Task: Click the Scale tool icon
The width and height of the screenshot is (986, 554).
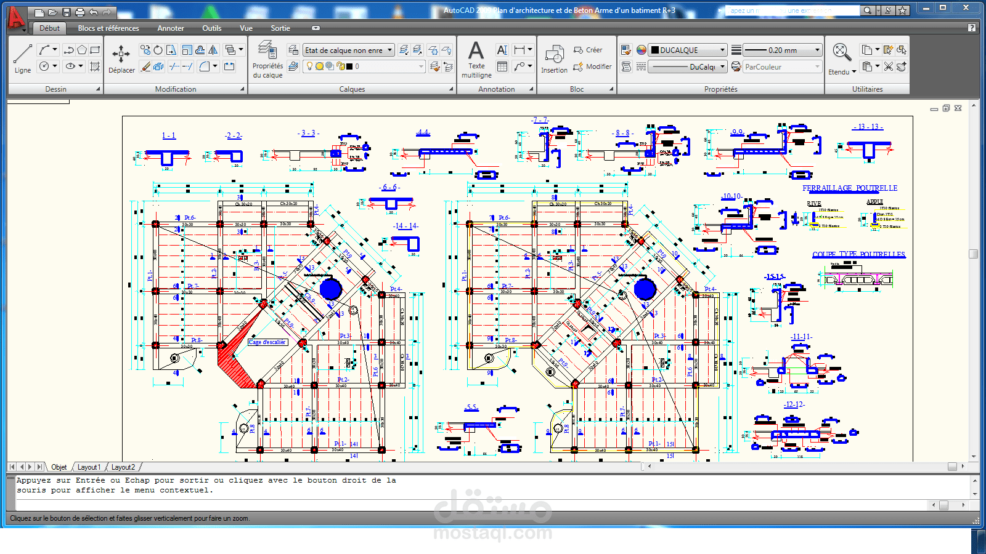Action: tap(187, 50)
